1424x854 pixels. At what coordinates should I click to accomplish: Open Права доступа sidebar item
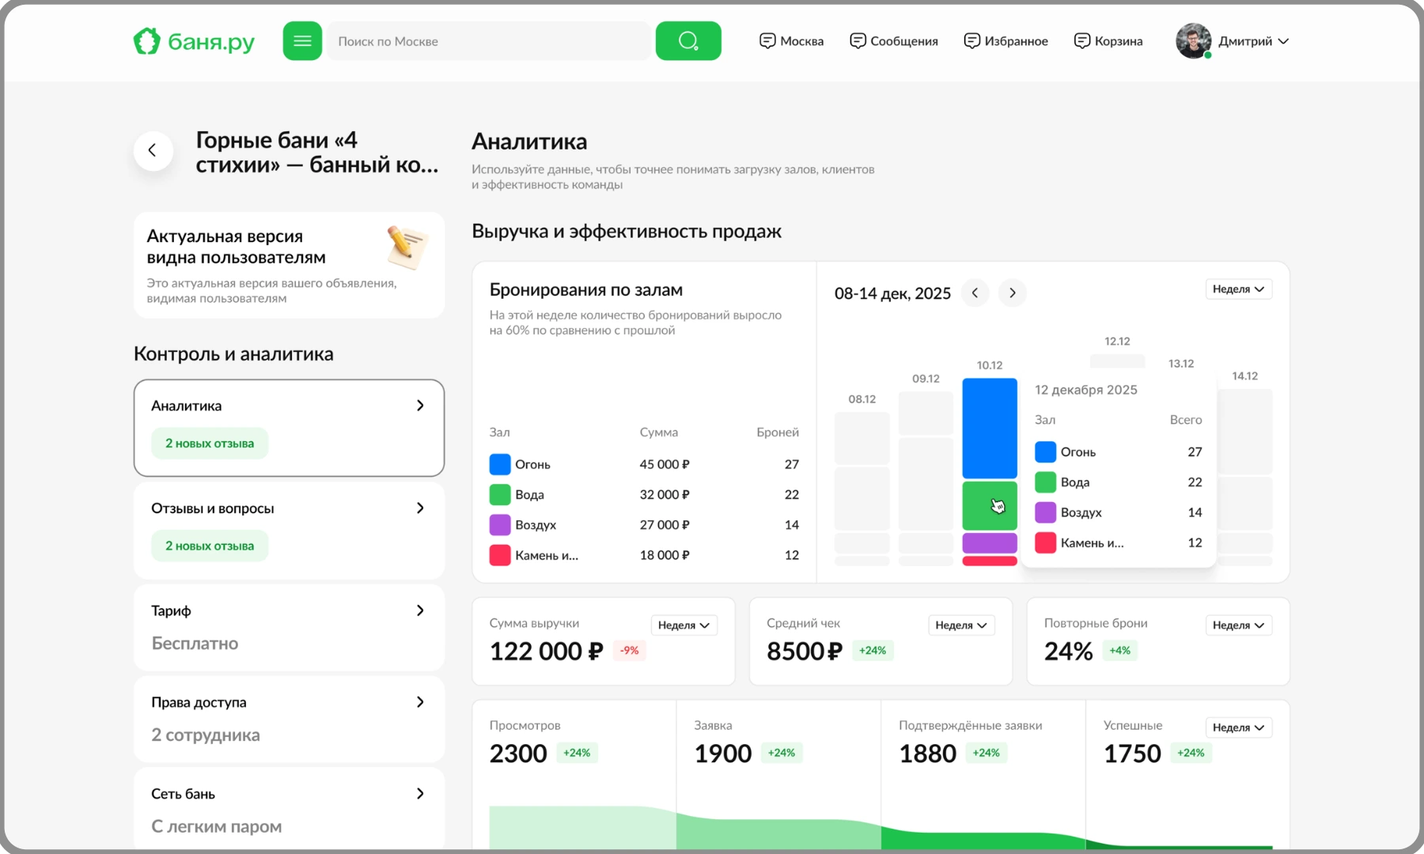(x=289, y=719)
